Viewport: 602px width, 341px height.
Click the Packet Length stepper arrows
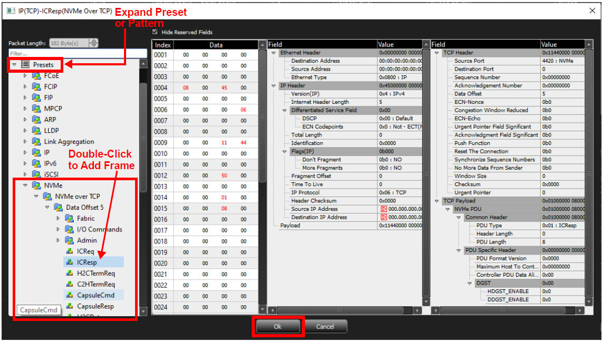tap(94, 43)
